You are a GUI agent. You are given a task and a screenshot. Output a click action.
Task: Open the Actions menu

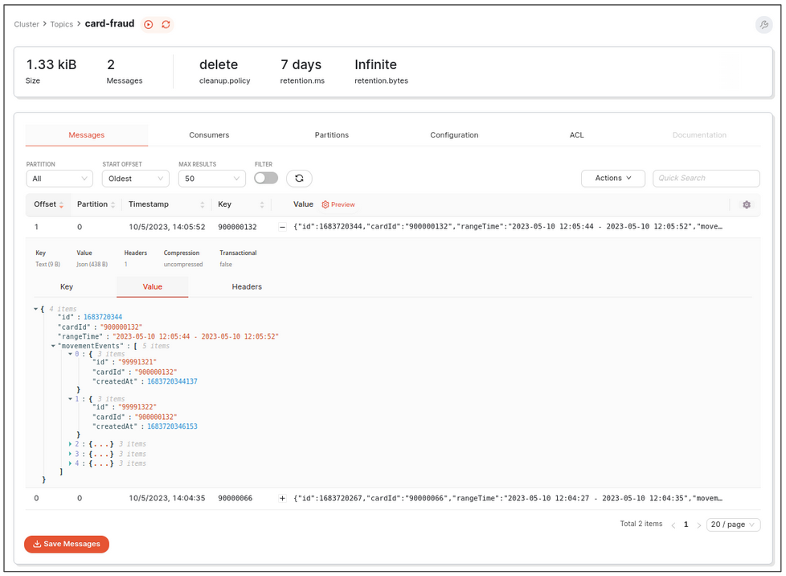pos(613,178)
